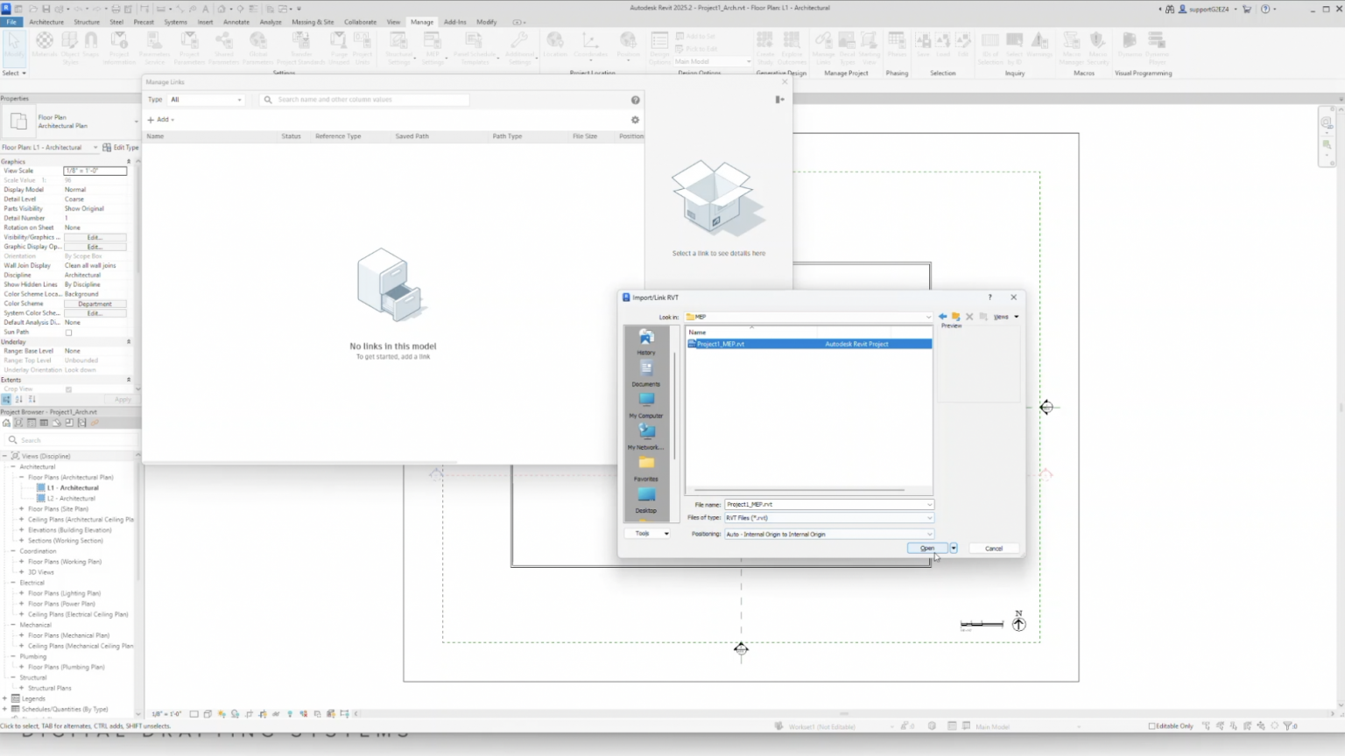Open the Macro Manager icon
The height and width of the screenshot is (756, 1345).
pyautogui.click(x=1072, y=42)
